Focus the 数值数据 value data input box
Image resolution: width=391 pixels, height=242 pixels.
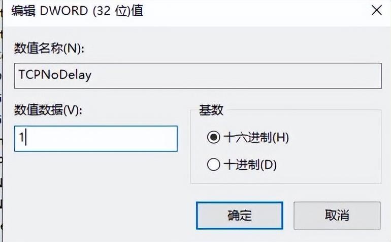[x=95, y=138]
